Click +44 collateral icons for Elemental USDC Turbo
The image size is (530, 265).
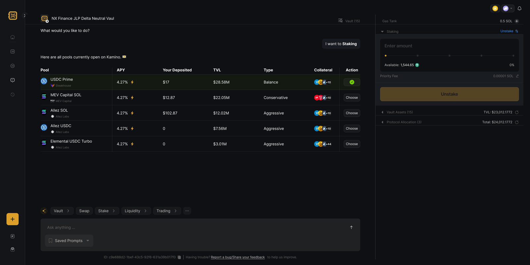323,144
